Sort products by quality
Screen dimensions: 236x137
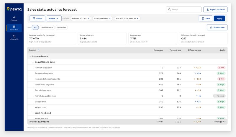[62, 27]
